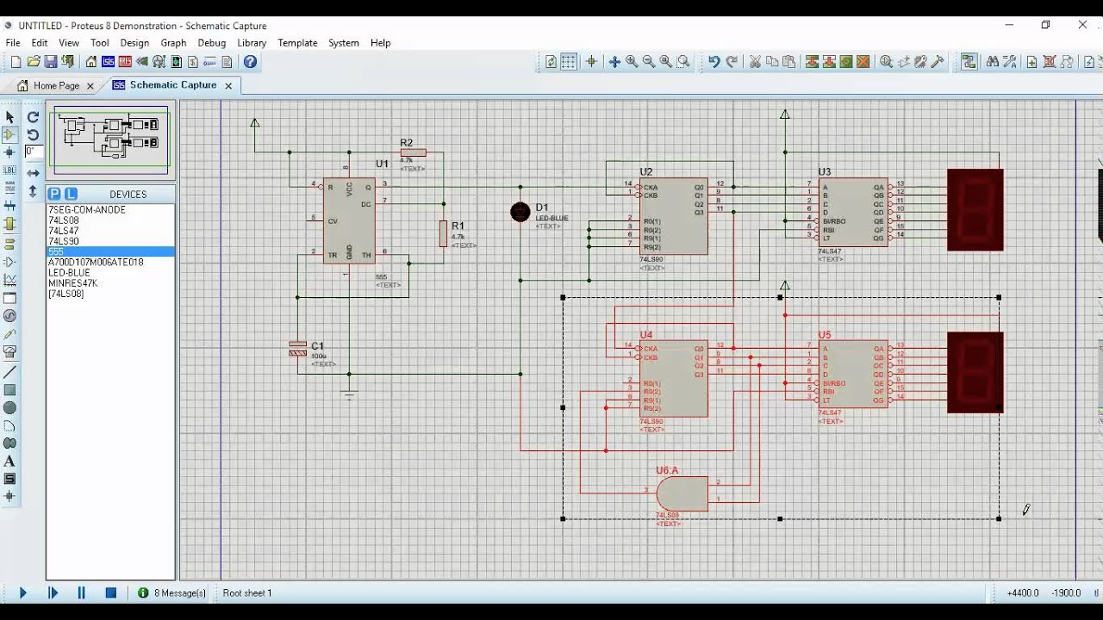Zoom out of the schematic

649,62
